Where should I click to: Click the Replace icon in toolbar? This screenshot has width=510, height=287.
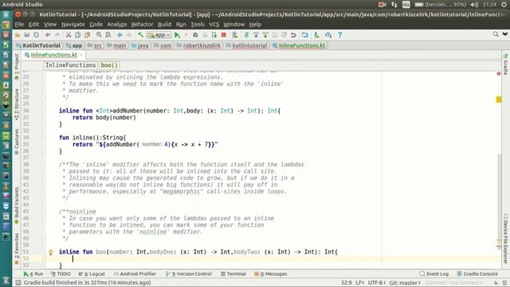click(108, 35)
